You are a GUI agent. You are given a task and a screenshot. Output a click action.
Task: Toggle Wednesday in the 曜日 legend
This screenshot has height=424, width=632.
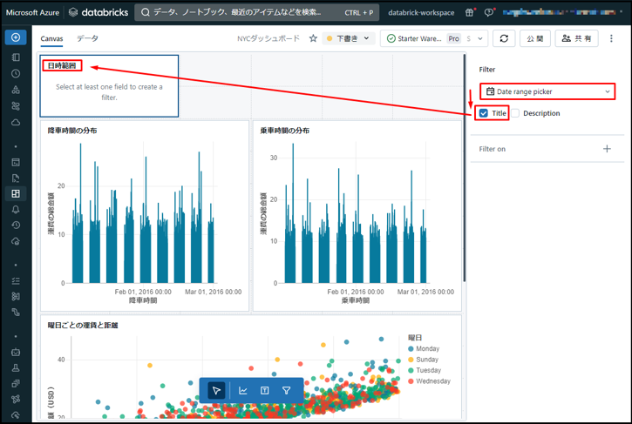(411, 380)
